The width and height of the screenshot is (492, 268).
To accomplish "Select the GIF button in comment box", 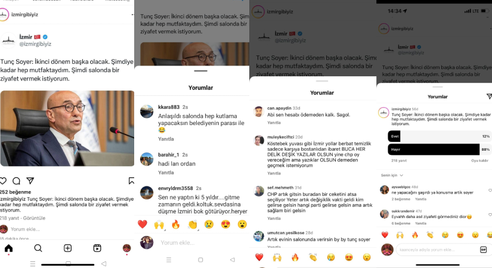I will pyautogui.click(x=483, y=250).
